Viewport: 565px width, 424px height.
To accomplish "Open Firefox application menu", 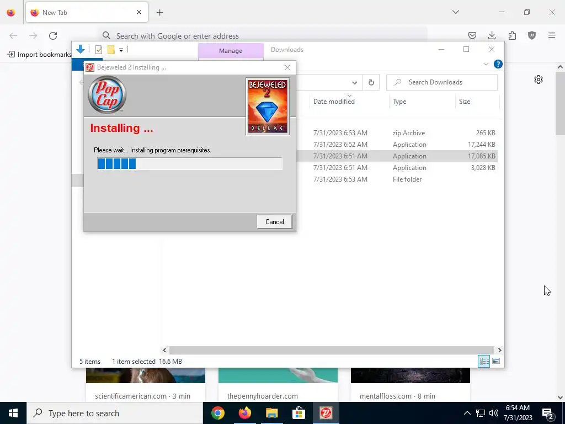I will pos(552,35).
